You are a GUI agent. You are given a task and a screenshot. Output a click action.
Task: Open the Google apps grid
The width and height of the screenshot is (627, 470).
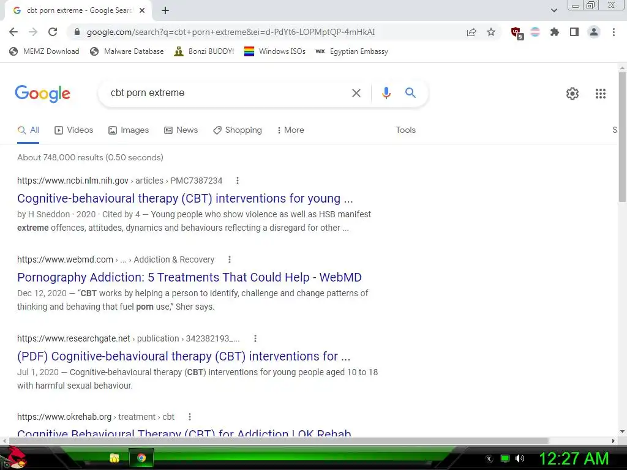600,94
